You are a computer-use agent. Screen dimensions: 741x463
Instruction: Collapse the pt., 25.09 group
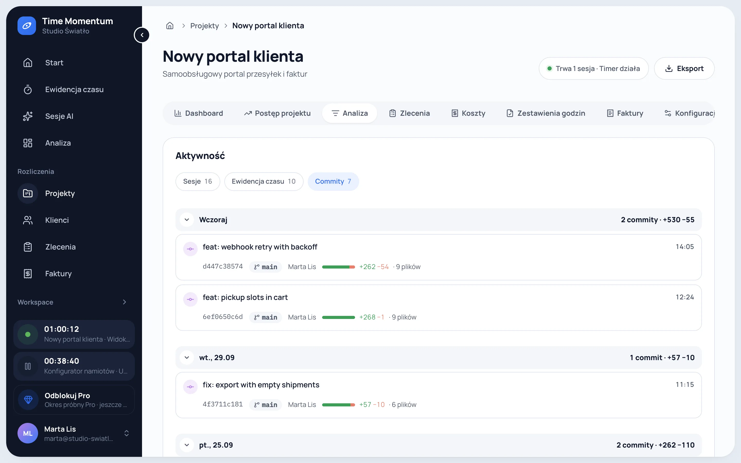pyautogui.click(x=187, y=445)
